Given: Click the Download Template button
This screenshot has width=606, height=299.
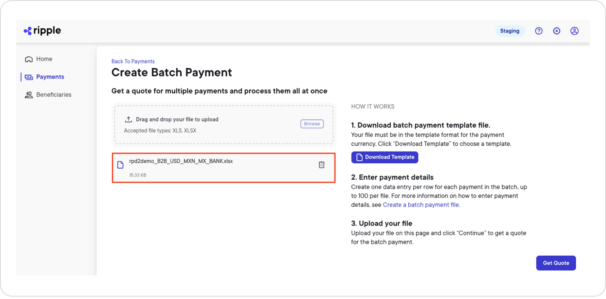Looking at the screenshot, I should 384,157.
